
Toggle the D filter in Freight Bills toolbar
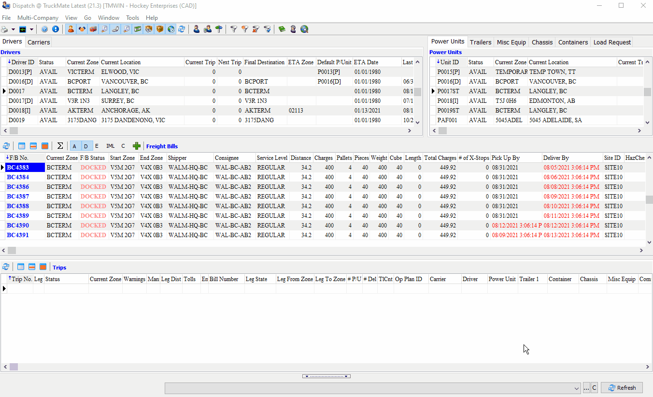(x=86, y=146)
